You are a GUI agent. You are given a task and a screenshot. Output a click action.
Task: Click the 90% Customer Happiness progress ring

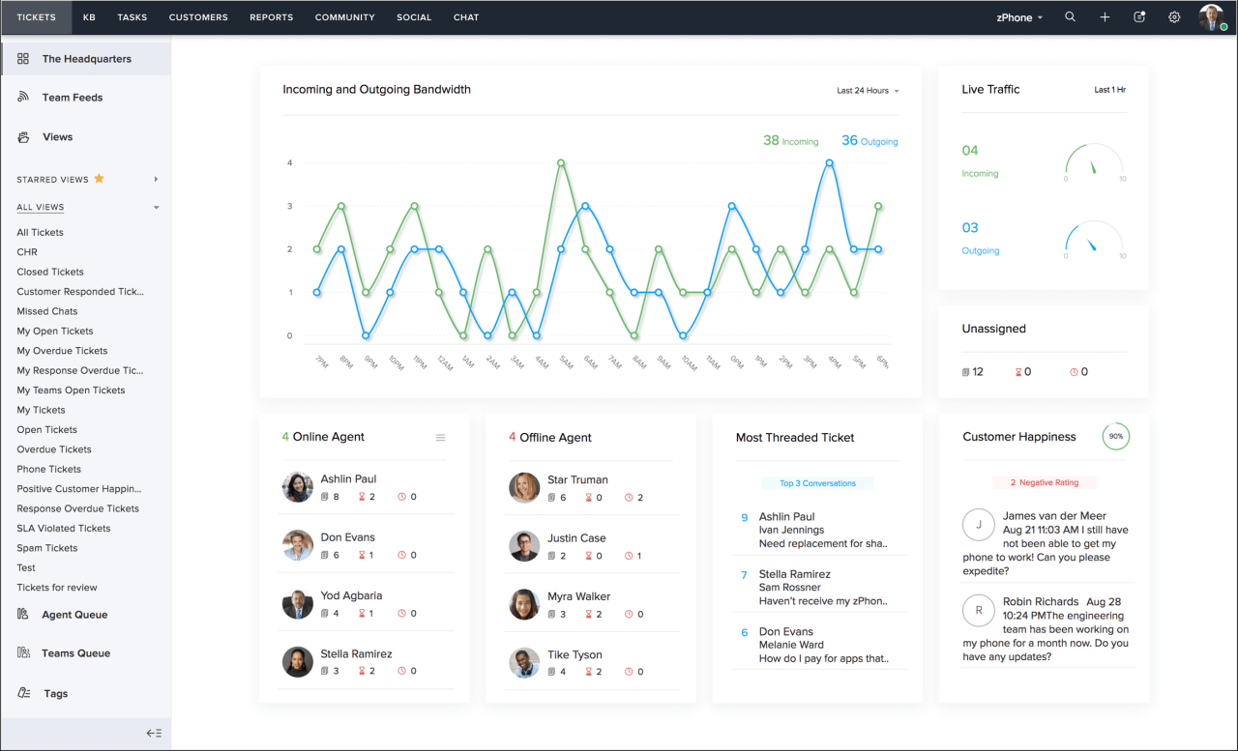pos(1115,436)
